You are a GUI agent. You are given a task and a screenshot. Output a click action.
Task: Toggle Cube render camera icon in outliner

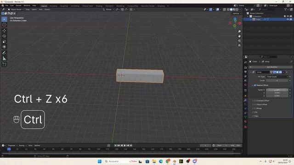tap(291, 19)
